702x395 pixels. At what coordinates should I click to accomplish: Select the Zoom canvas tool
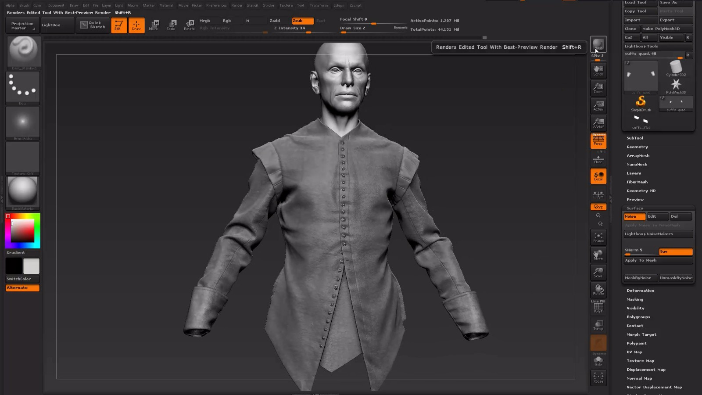click(x=598, y=88)
